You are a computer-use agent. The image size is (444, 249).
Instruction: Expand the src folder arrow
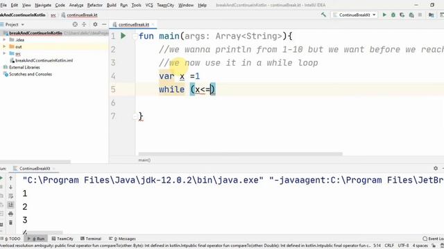pos(4,53)
